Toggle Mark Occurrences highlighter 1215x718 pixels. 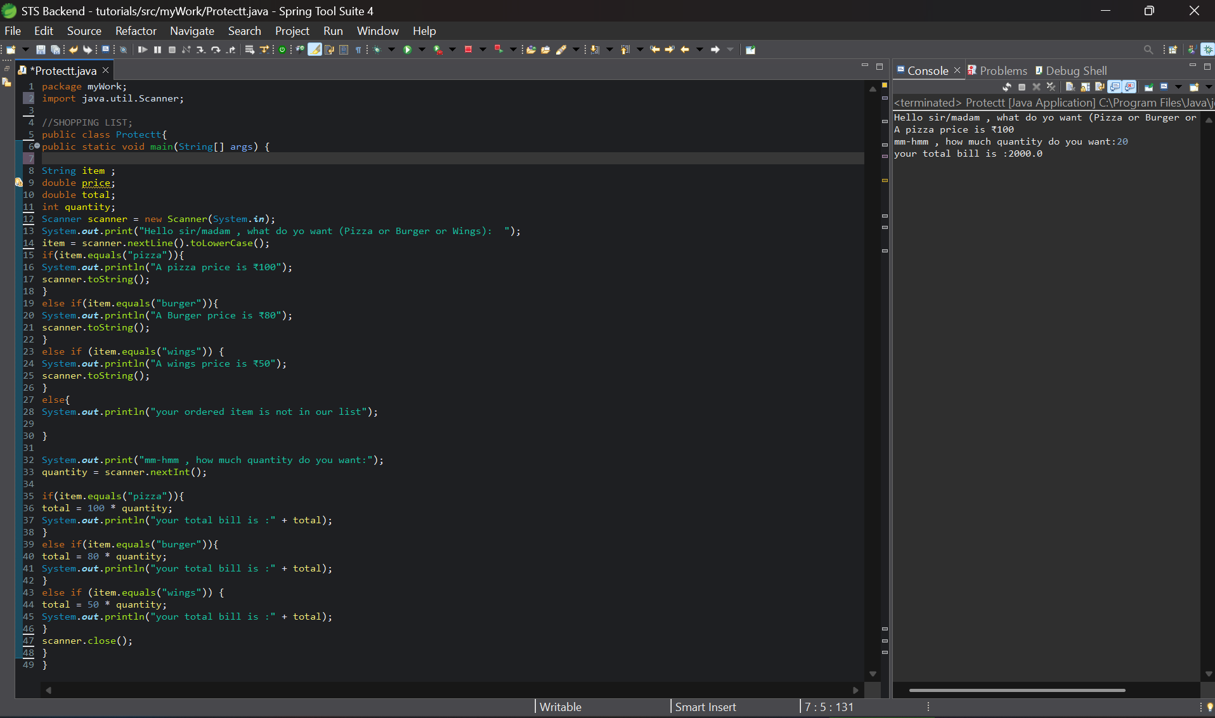coord(315,50)
